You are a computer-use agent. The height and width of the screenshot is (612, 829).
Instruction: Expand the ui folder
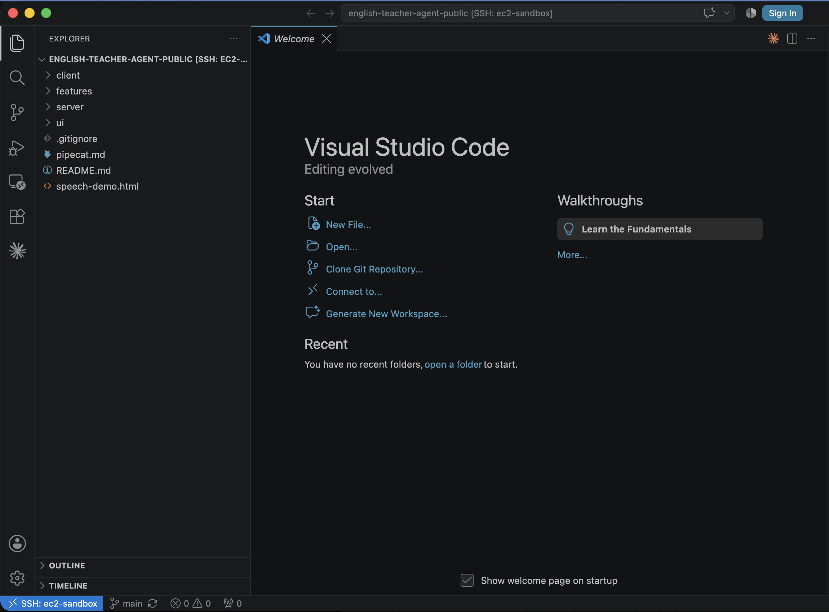(143, 123)
